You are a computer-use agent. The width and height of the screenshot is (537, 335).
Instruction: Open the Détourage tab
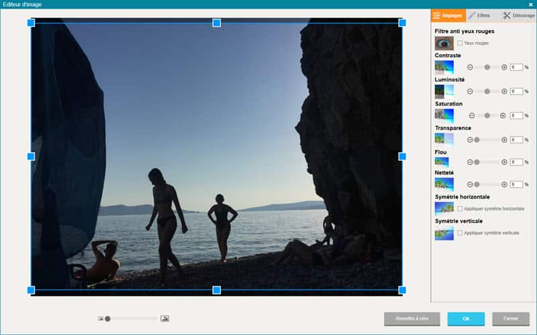click(518, 15)
